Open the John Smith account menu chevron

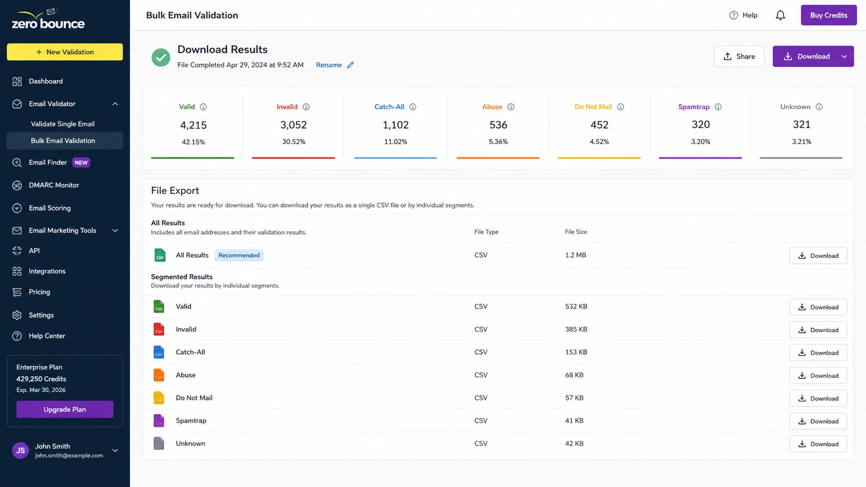[115, 451]
